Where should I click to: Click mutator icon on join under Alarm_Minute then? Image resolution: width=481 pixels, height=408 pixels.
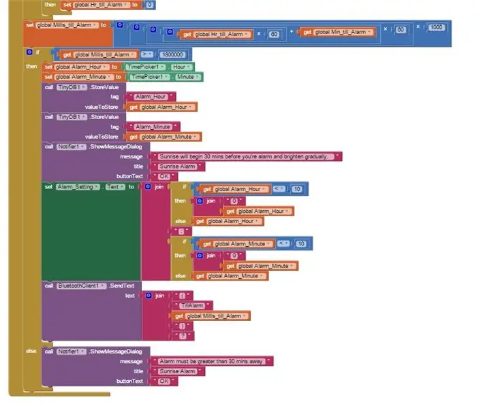[200, 256]
